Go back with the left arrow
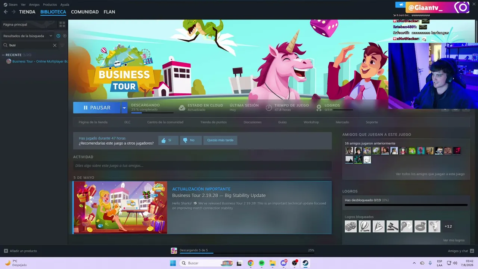The height and width of the screenshot is (269, 478). click(x=6, y=12)
